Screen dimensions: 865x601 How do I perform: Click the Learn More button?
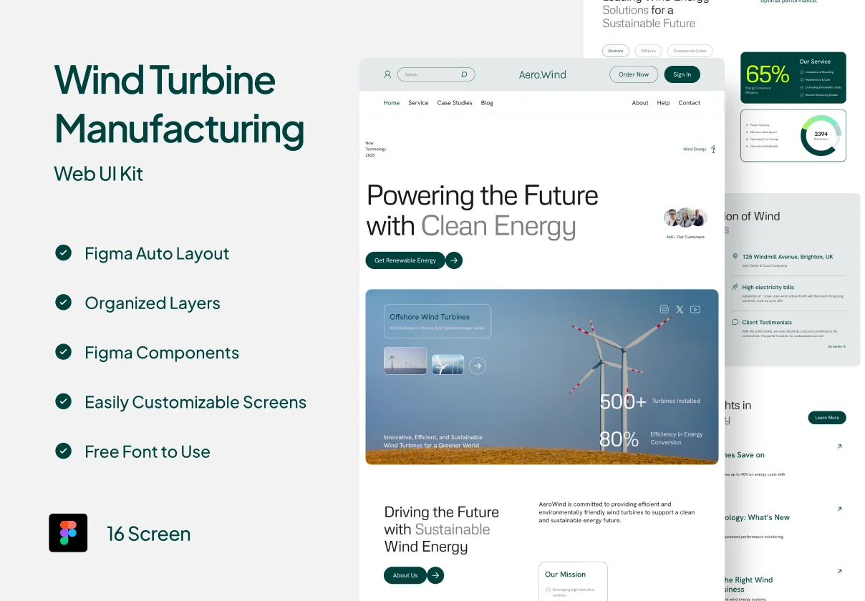click(x=827, y=418)
